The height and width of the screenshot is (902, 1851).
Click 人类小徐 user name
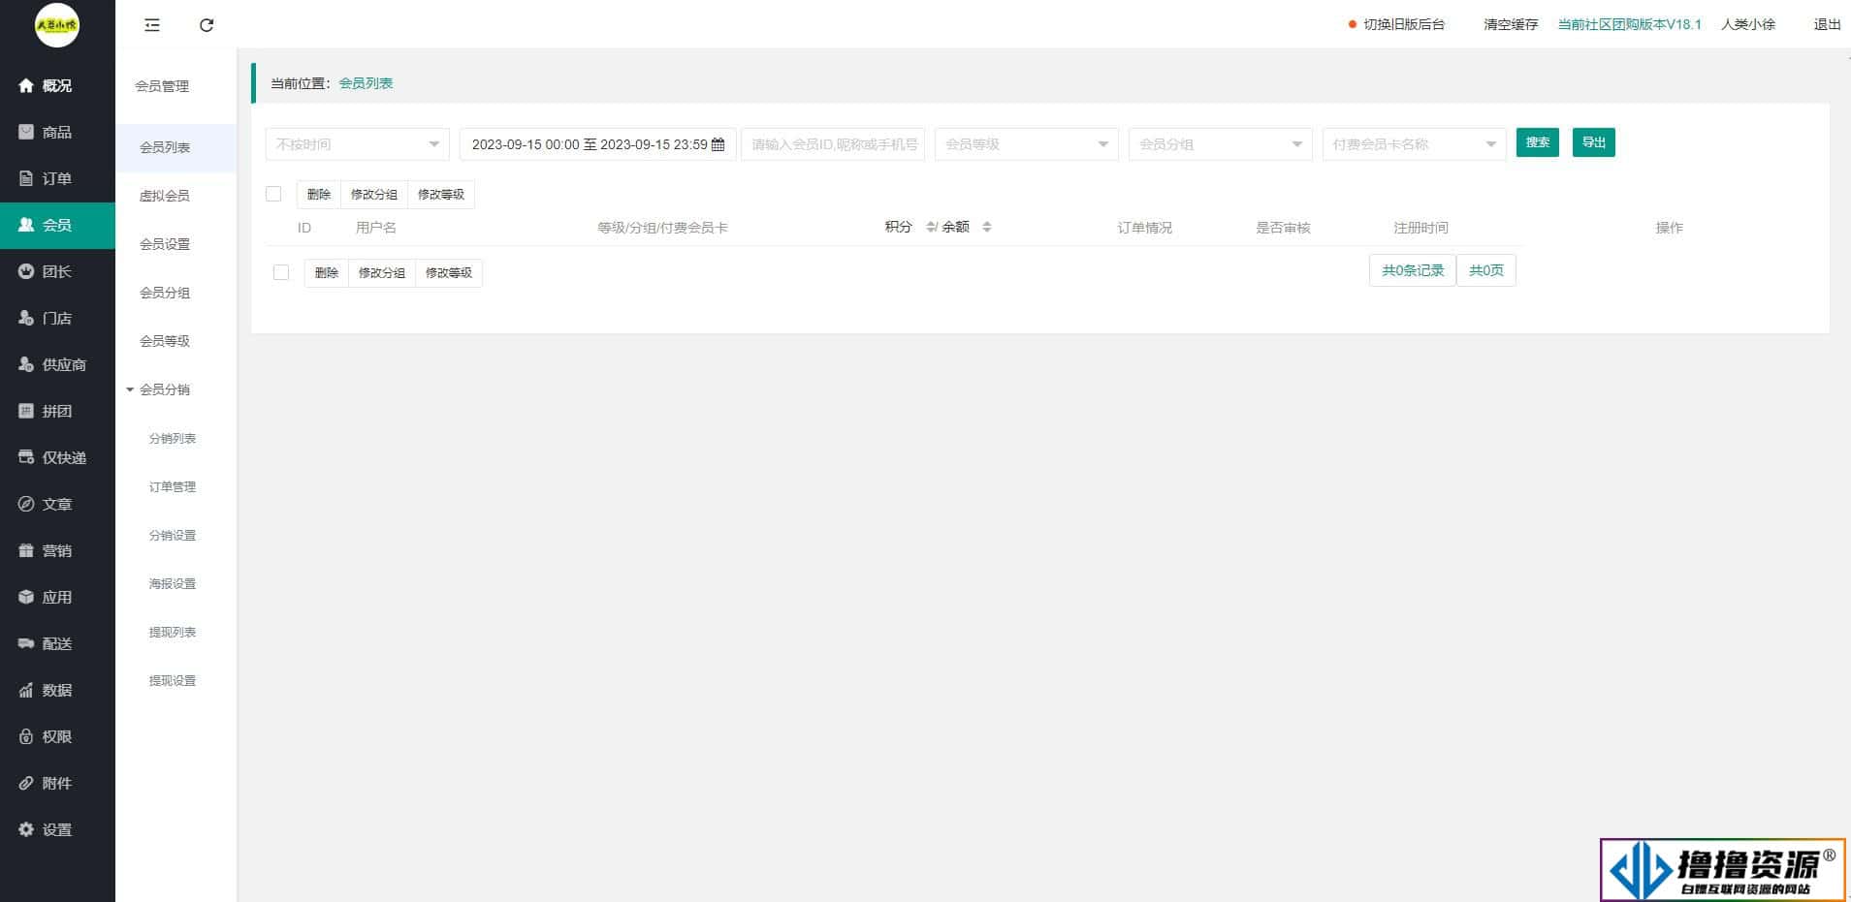tap(1748, 24)
